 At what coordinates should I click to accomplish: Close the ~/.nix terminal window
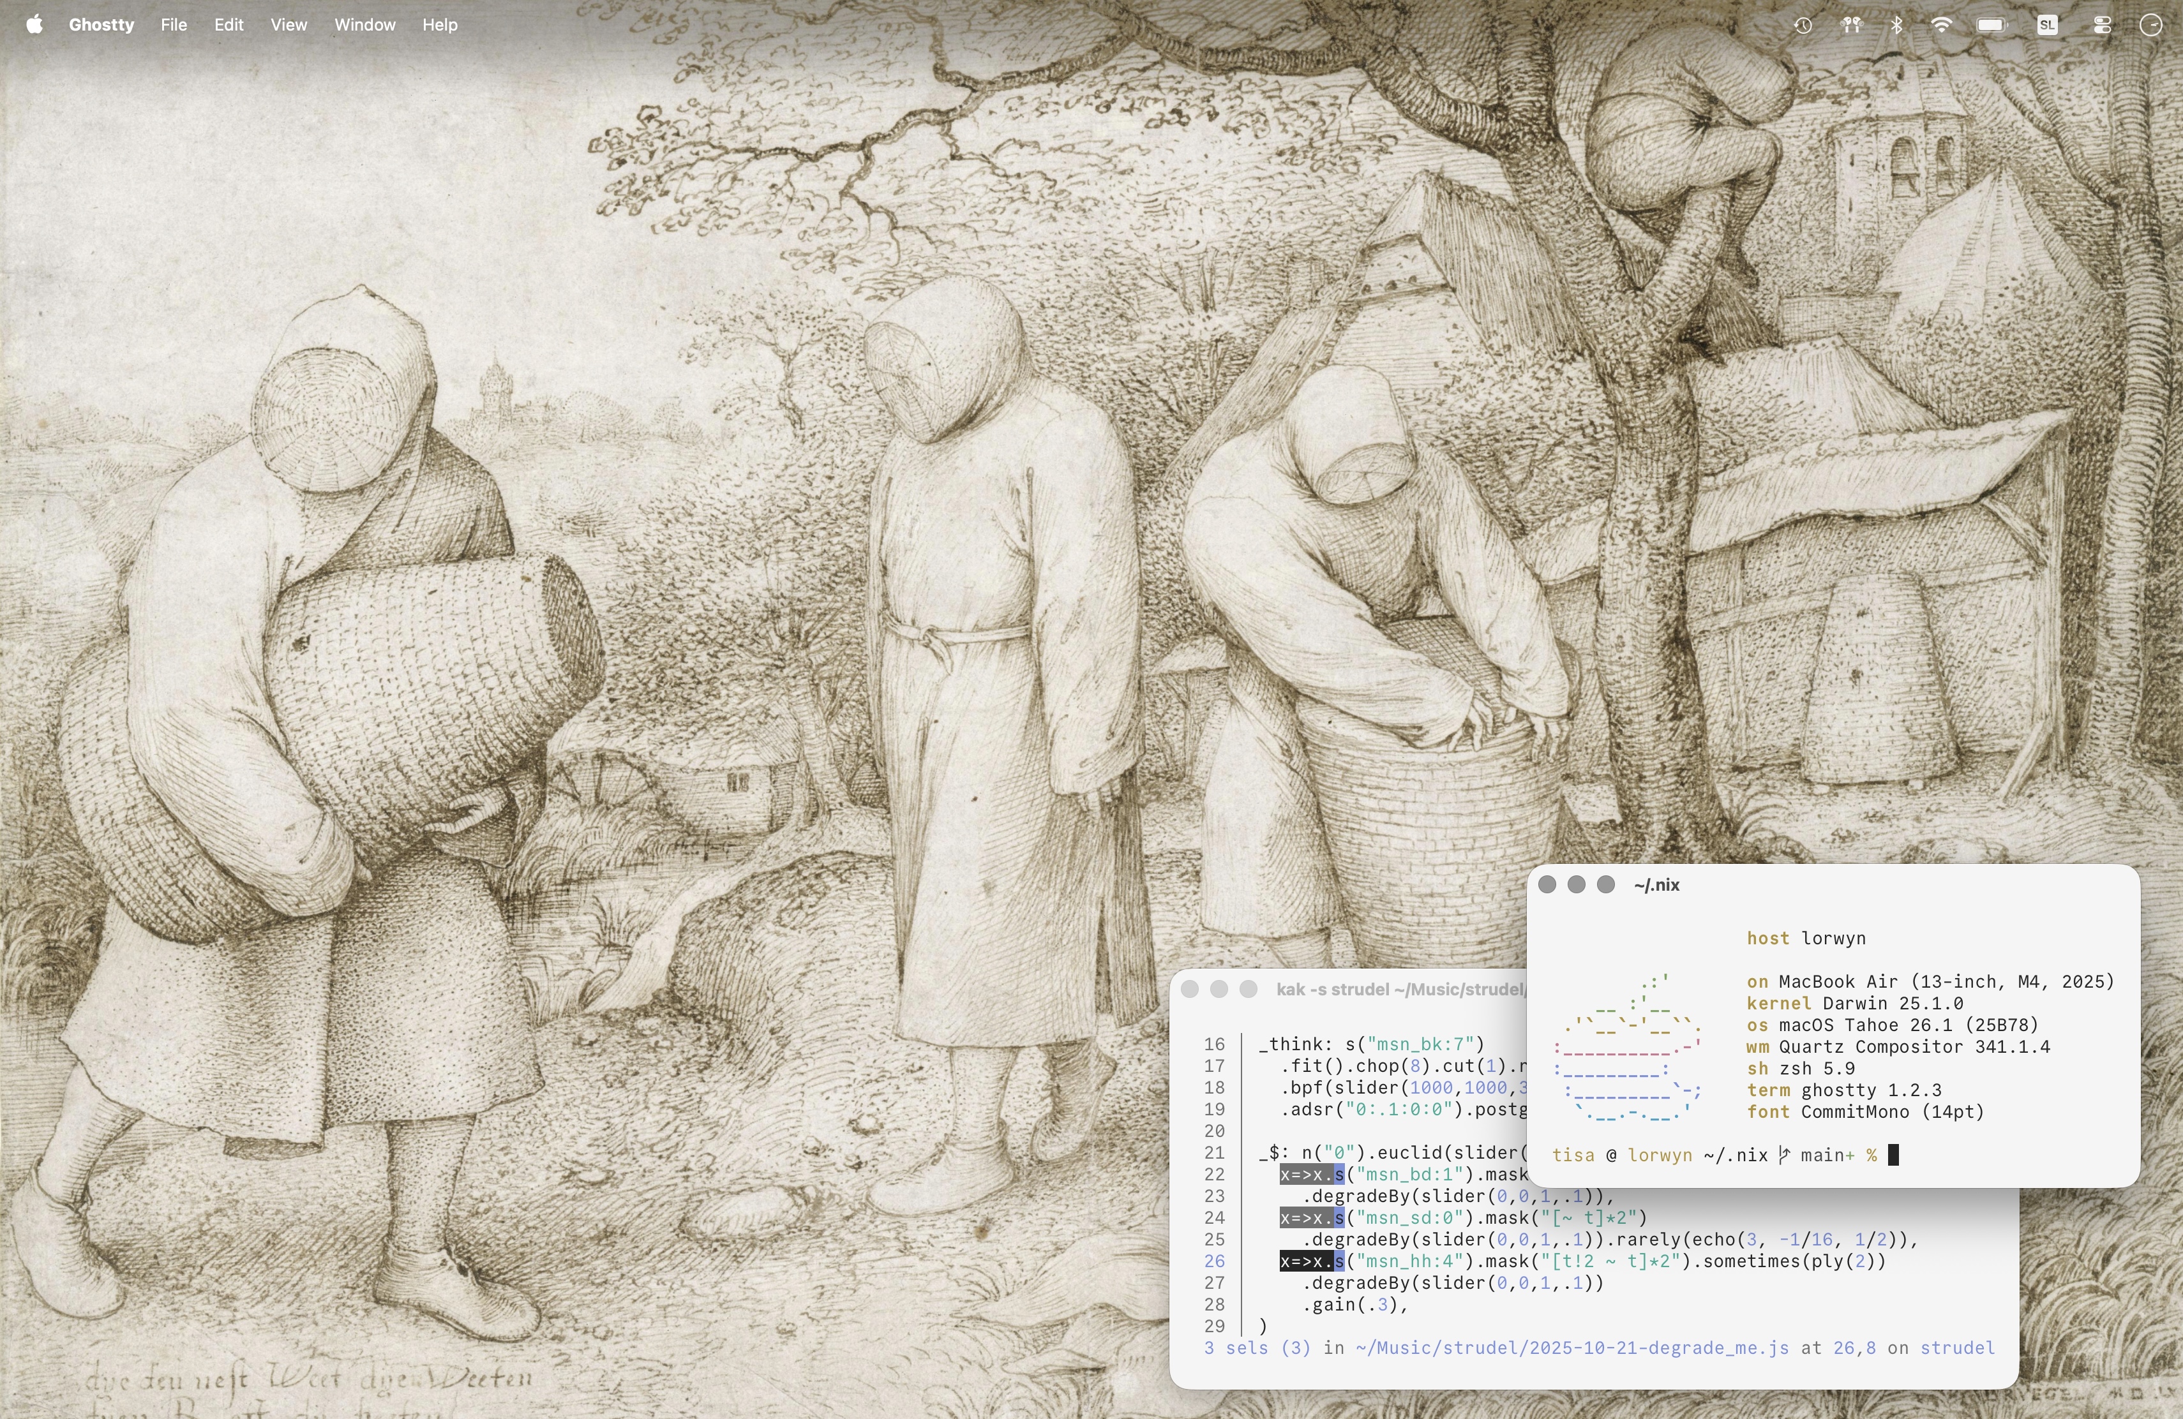(x=1547, y=884)
